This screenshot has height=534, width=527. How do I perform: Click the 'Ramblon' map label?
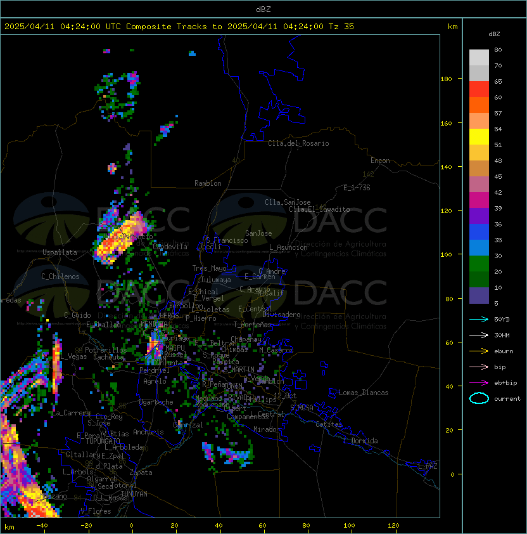tap(208, 183)
